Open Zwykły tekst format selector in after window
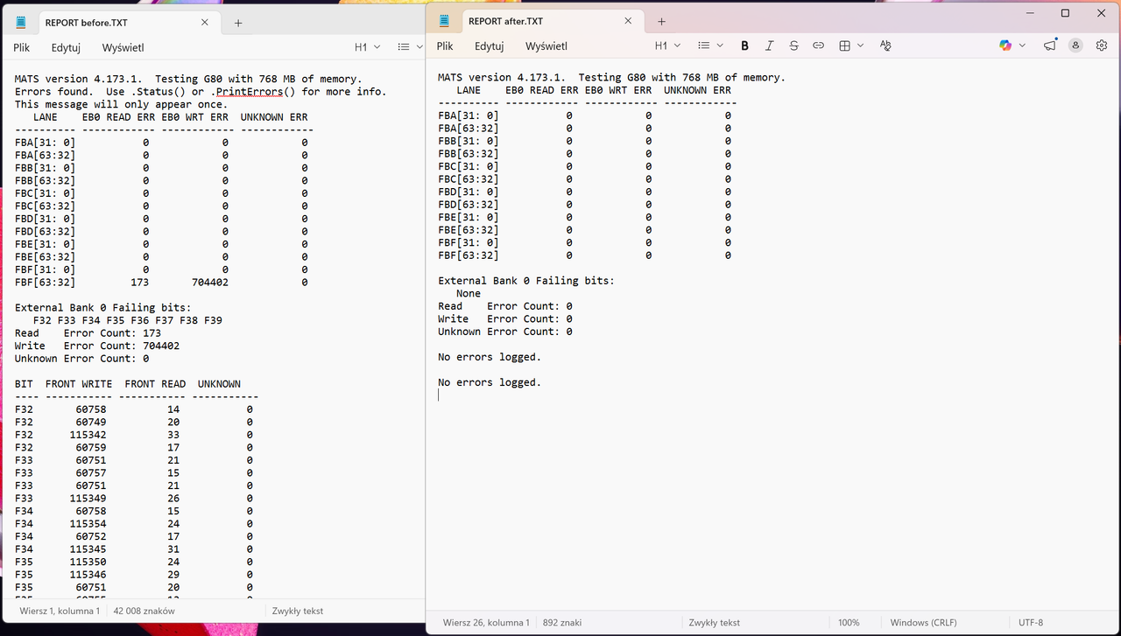The height and width of the screenshot is (636, 1121). tap(714, 623)
